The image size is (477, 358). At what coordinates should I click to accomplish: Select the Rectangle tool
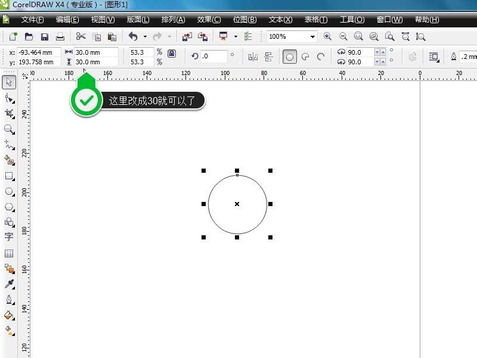point(8,176)
